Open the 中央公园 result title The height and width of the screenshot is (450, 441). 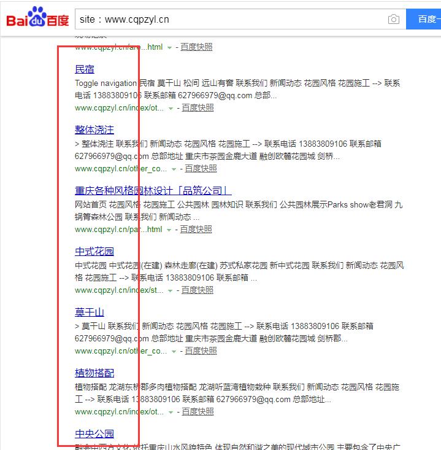(94, 433)
